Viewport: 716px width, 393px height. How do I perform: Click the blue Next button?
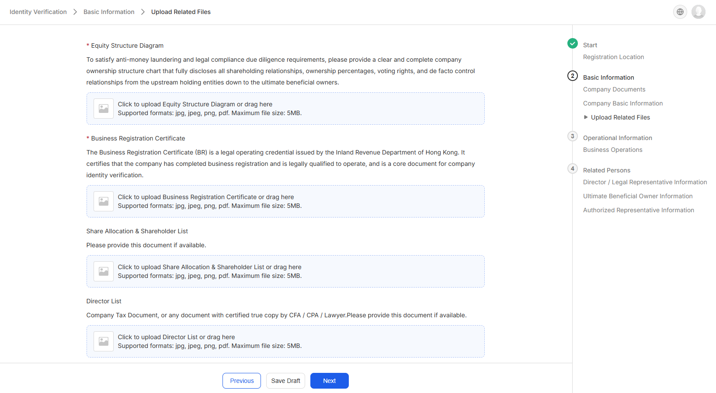[x=330, y=381]
